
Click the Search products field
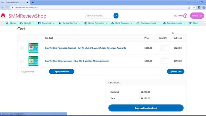pyautogui.click(x=99, y=16)
